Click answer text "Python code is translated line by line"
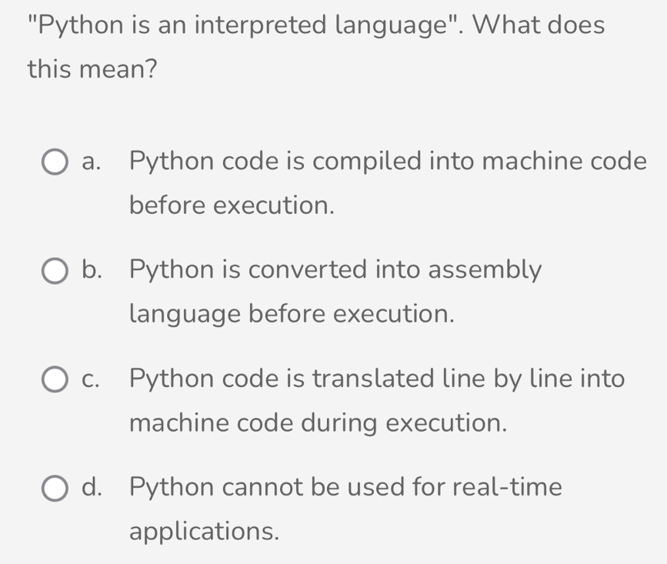Image resolution: width=667 pixels, height=564 pixels. (x=377, y=379)
